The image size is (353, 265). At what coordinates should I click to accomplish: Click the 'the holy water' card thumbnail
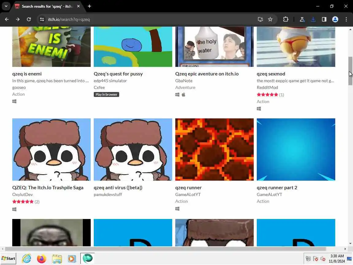point(214,47)
